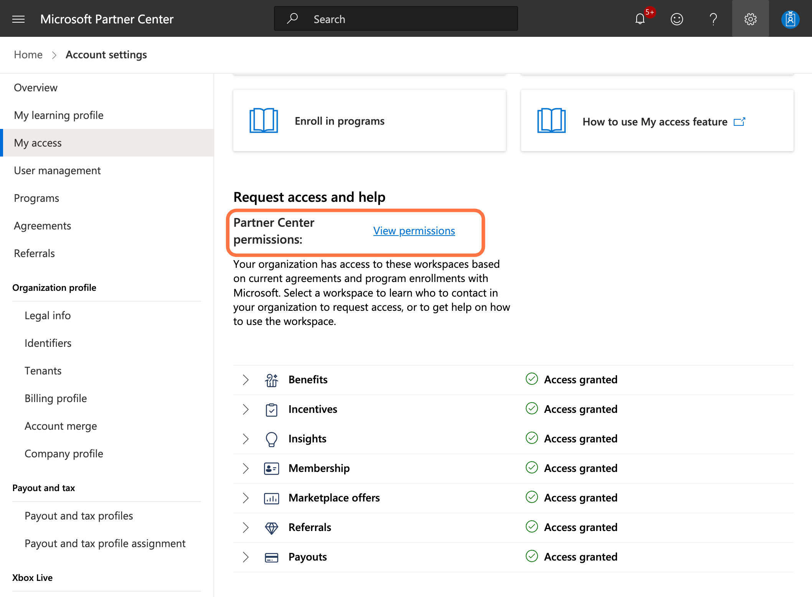Click the View permissions link

click(414, 231)
